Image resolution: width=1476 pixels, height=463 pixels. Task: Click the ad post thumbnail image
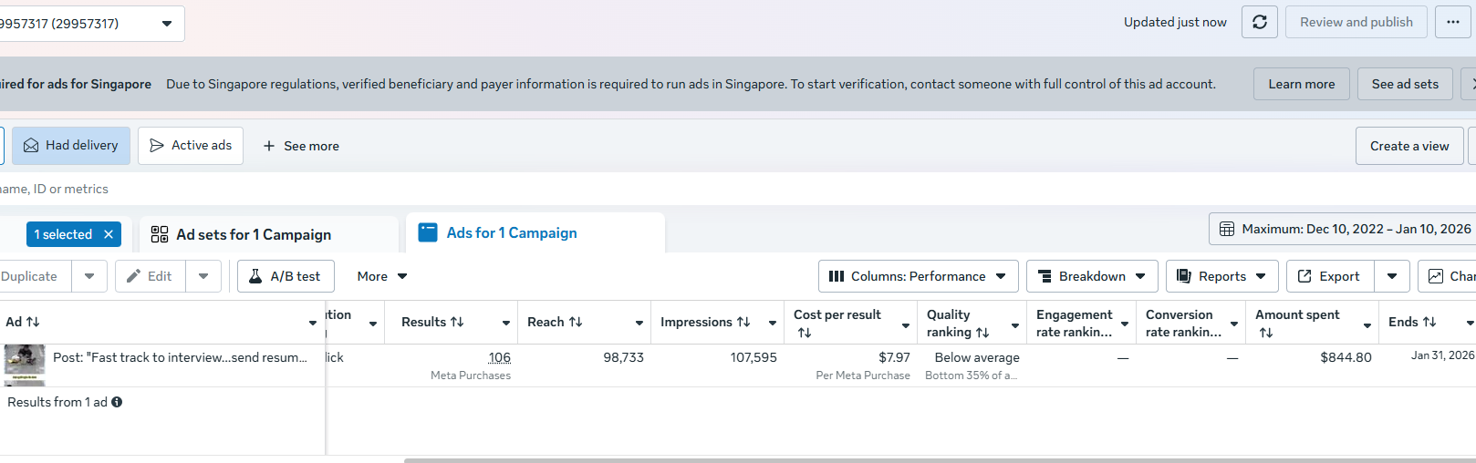(x=25, y=361)
